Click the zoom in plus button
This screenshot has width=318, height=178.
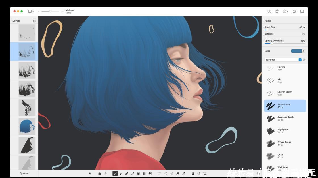[62, 11]
